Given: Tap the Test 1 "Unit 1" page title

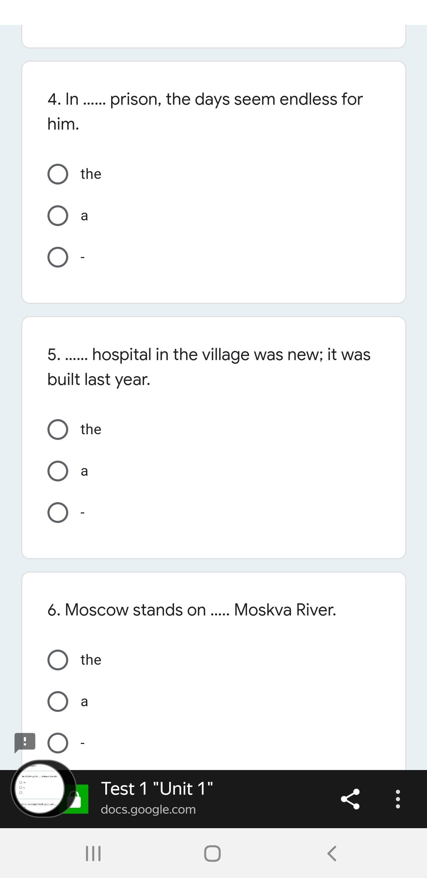Looking at the screenshot, I should click(x=157, y=789).
